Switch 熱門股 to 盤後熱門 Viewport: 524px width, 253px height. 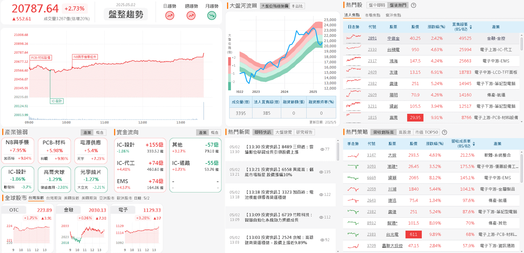(x=398, y=5)
